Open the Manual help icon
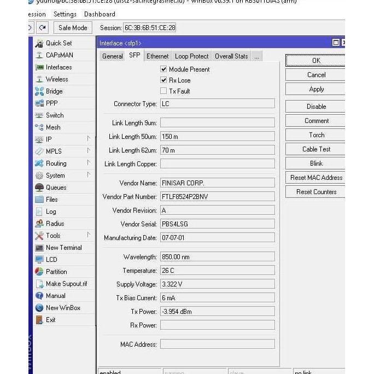Viewport: 374px width, 374px height. pyautogui.click(x=39, y=296)
